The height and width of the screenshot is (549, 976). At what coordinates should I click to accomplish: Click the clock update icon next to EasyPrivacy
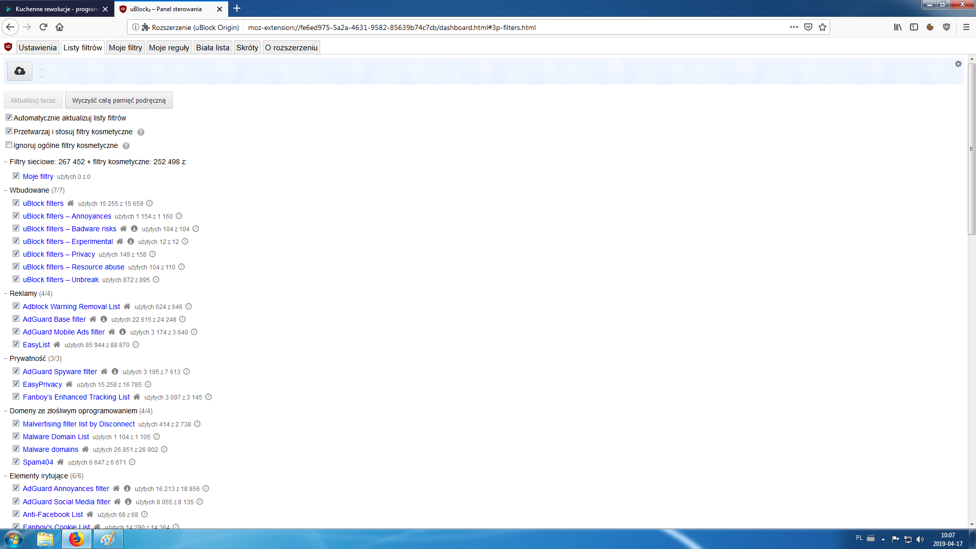coord(148,384)
